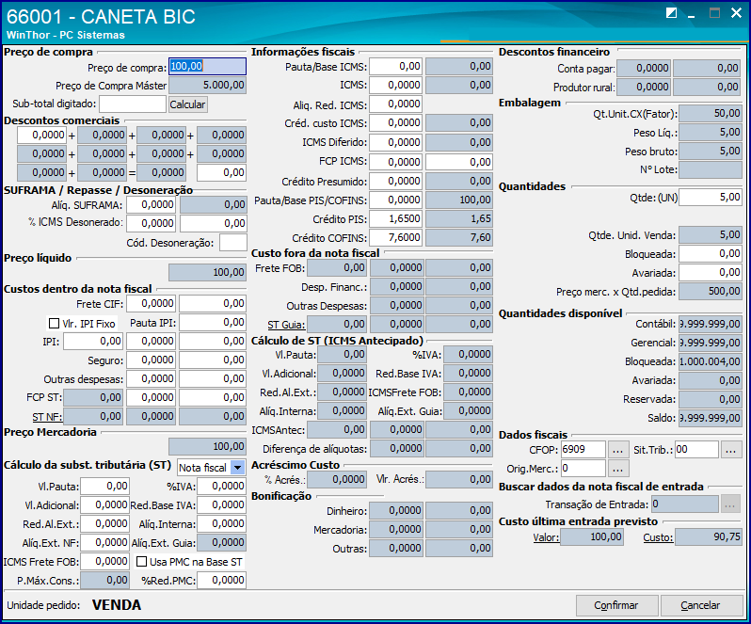751x624 pixels.
Task: Click Vl.Pauta field in ST calculation
Action: click(104, 487)
